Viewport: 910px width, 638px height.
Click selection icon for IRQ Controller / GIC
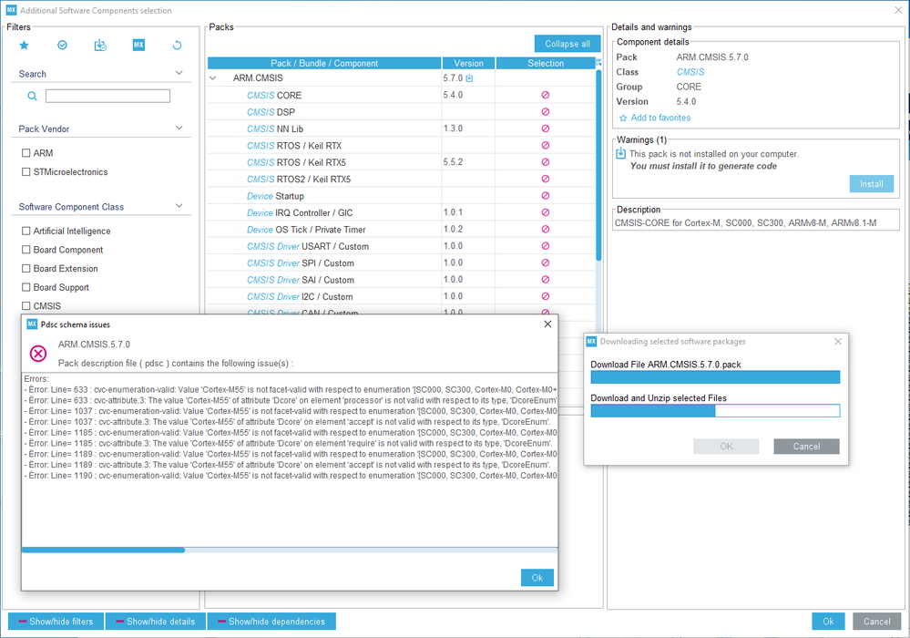click(x=546, y=212)
